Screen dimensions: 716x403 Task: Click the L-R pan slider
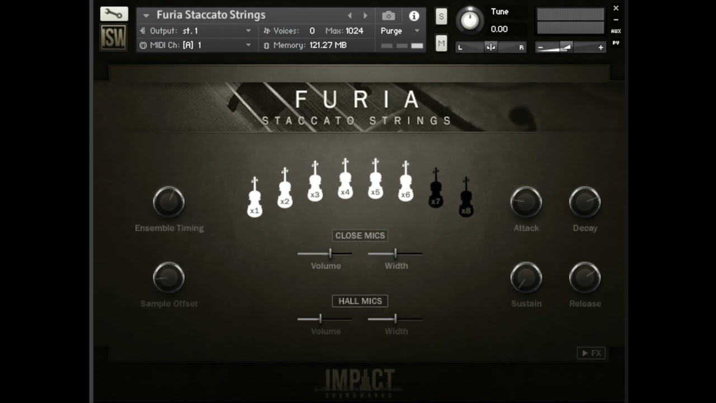pos(491,48)
